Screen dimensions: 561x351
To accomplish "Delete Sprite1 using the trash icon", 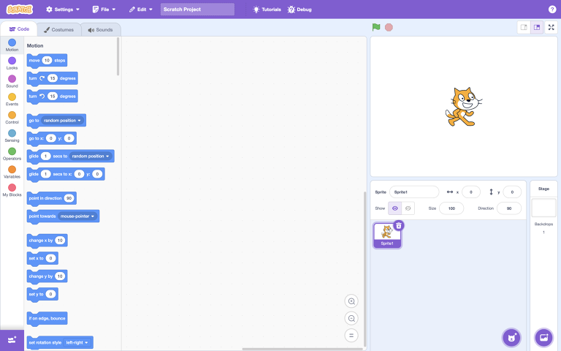I will pyautogui.click(x=399, y=225).
